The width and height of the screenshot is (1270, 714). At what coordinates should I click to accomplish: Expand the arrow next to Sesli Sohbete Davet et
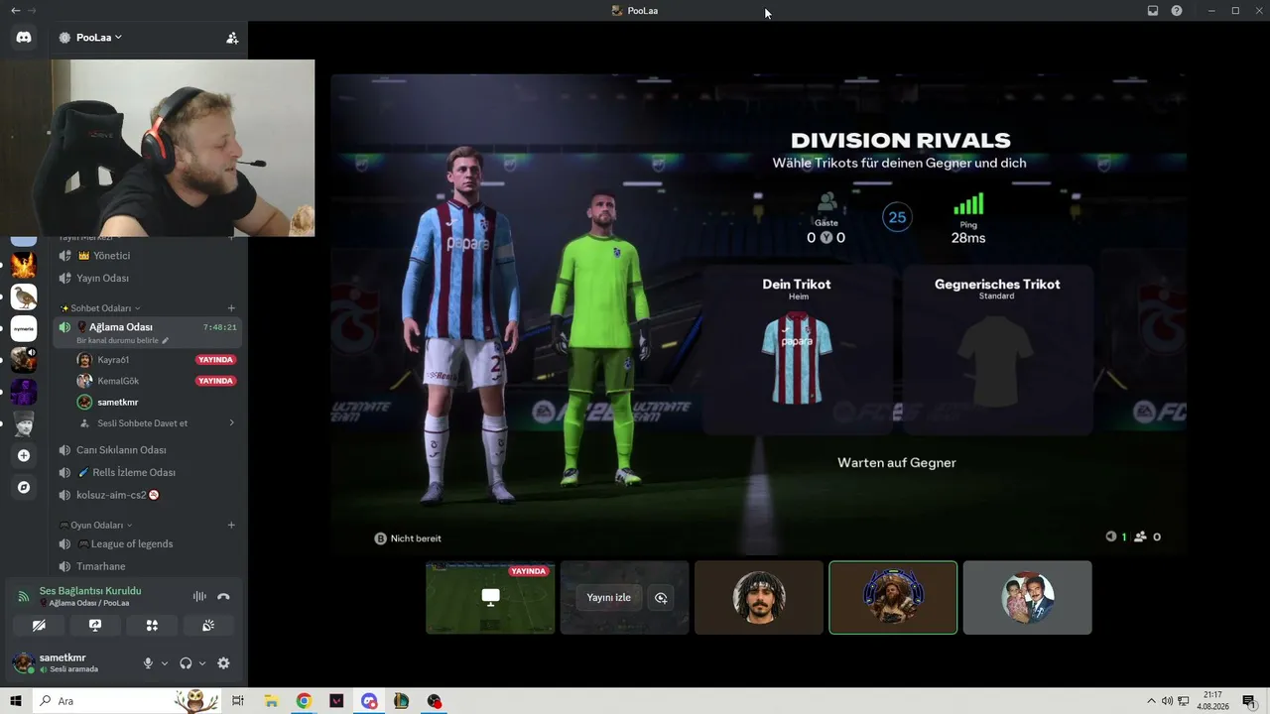click(x=231, y=423)
